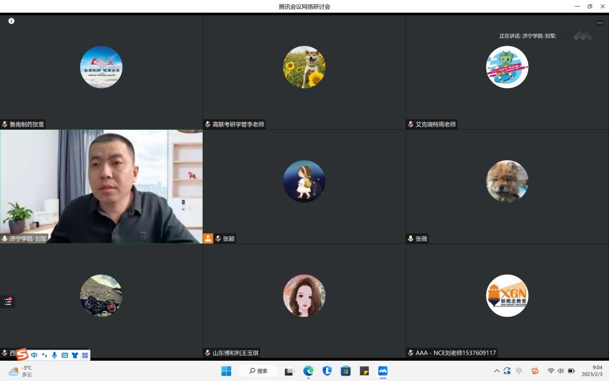Toggle Sogou punctuation mode
The height and width of the screenshot is (381, 609).
click(45, 355)
